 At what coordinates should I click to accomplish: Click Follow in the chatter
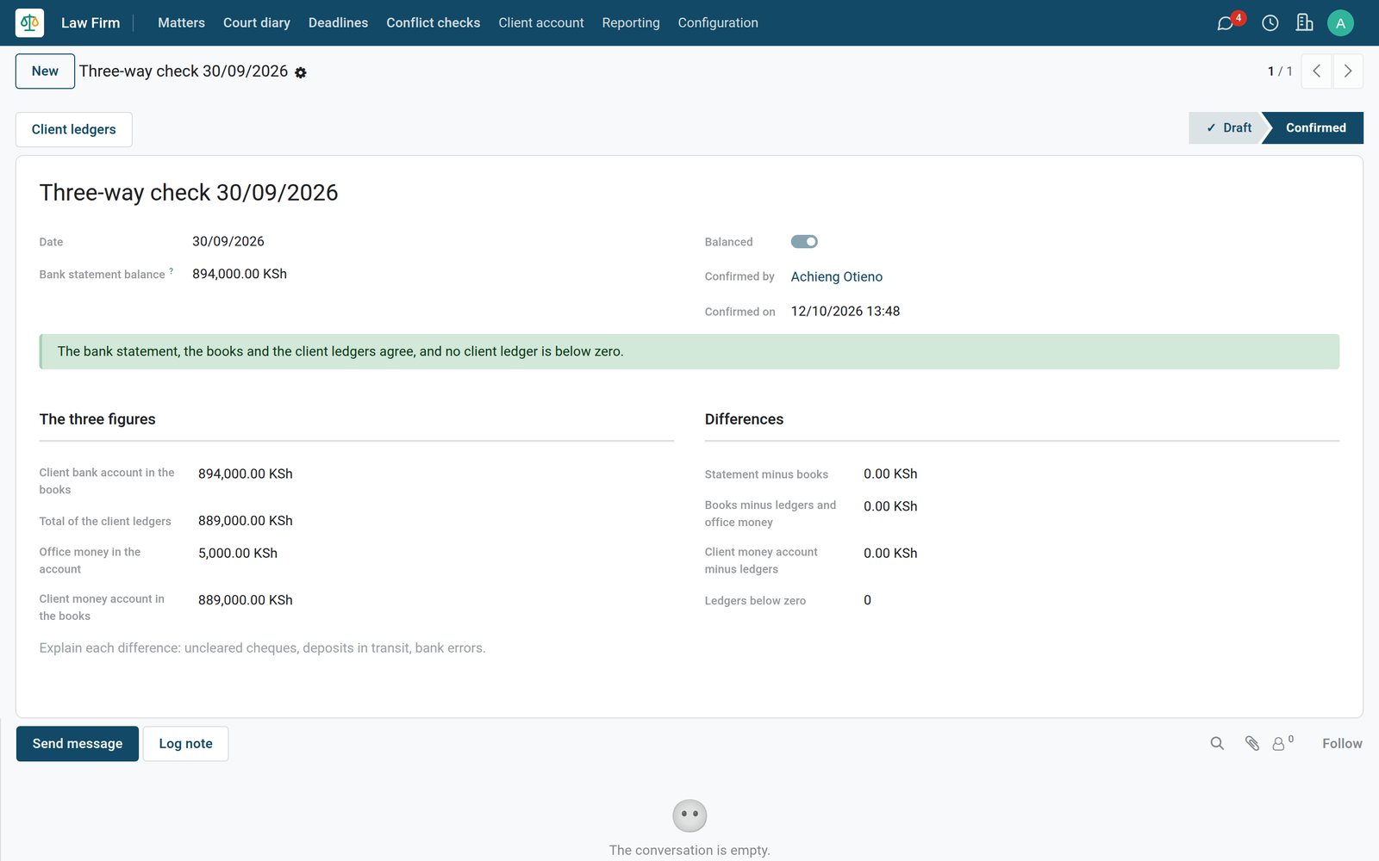[x=1342, y=743]
